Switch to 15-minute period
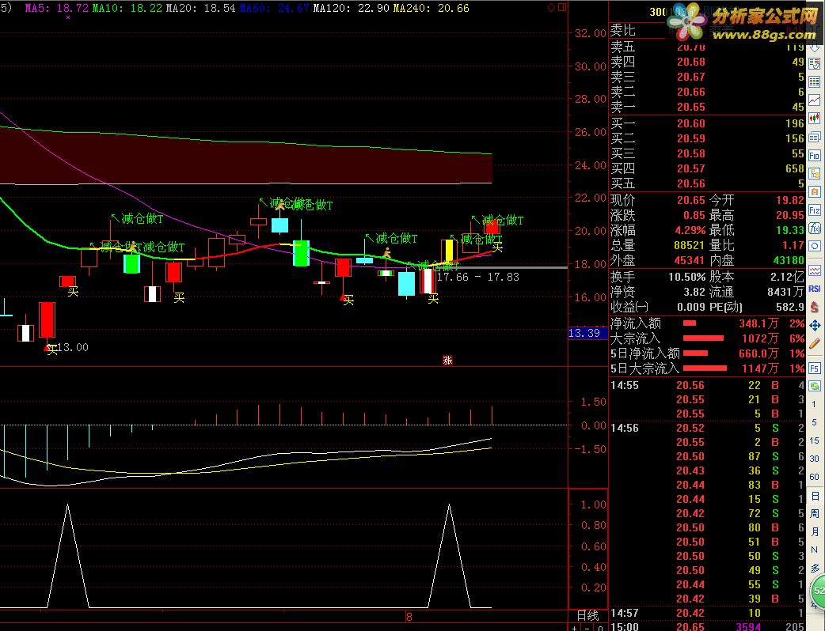 [815, 440]
